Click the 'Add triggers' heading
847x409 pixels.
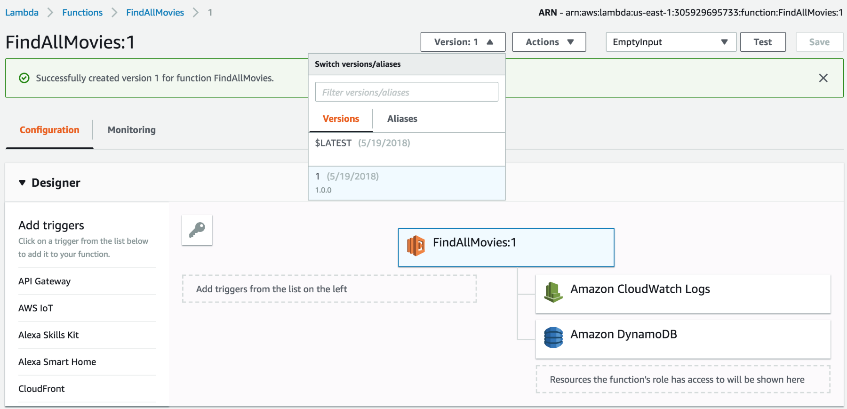click(51, 225)
